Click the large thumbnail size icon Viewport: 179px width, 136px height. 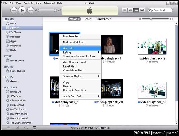(x=171, y=19)
